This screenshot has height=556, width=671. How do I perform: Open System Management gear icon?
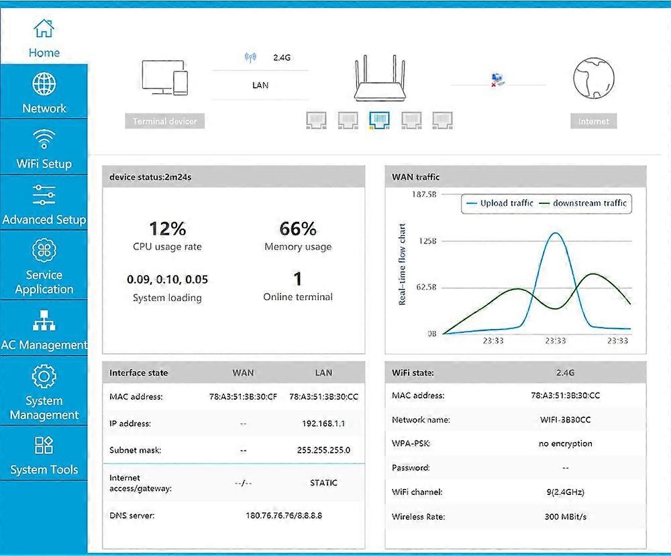click(44, 376)
